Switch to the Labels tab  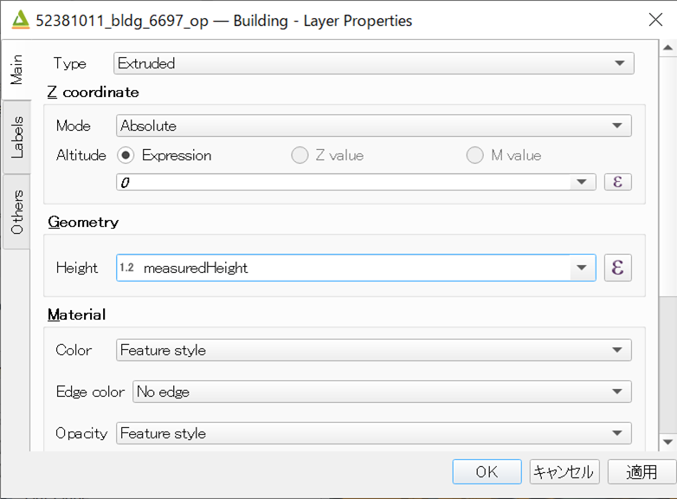coord(16,137)
